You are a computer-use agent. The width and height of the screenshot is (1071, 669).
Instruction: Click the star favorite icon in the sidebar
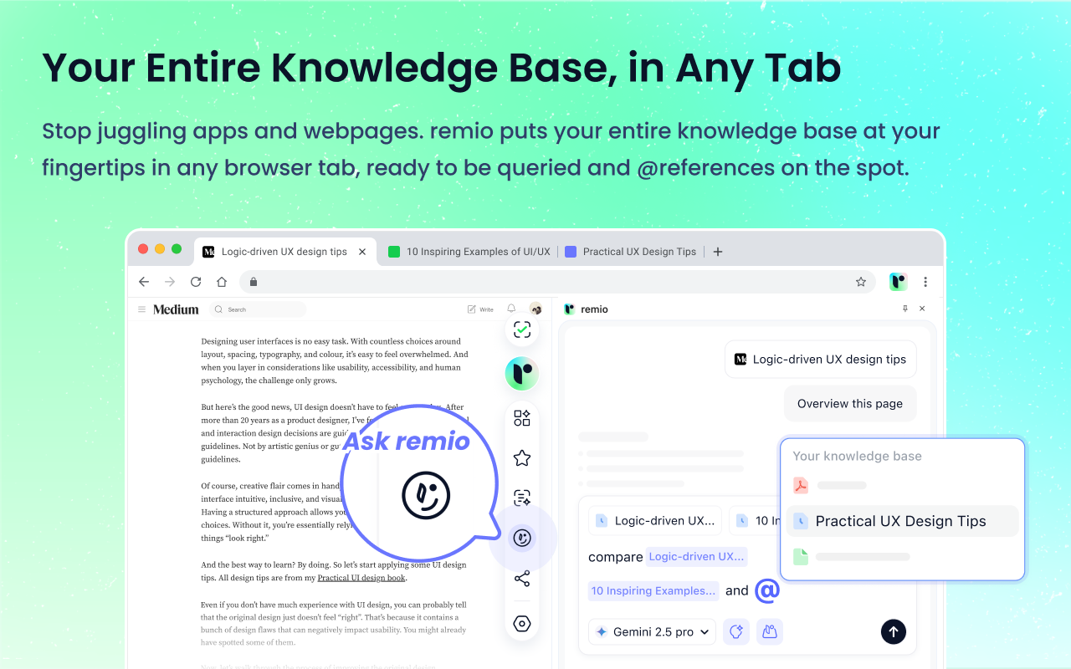521,457
